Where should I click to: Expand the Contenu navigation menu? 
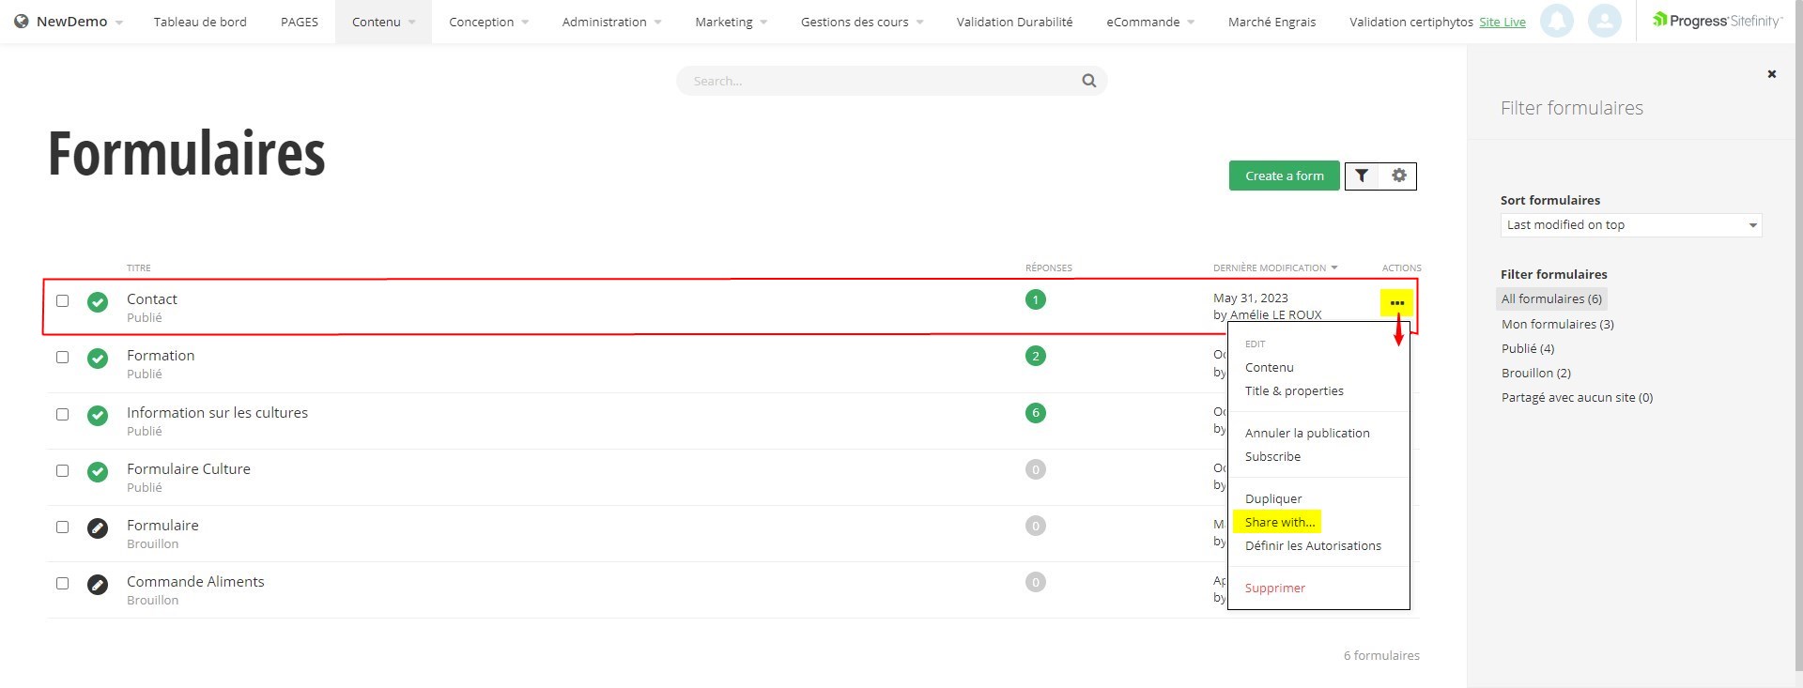click(383, 22)
